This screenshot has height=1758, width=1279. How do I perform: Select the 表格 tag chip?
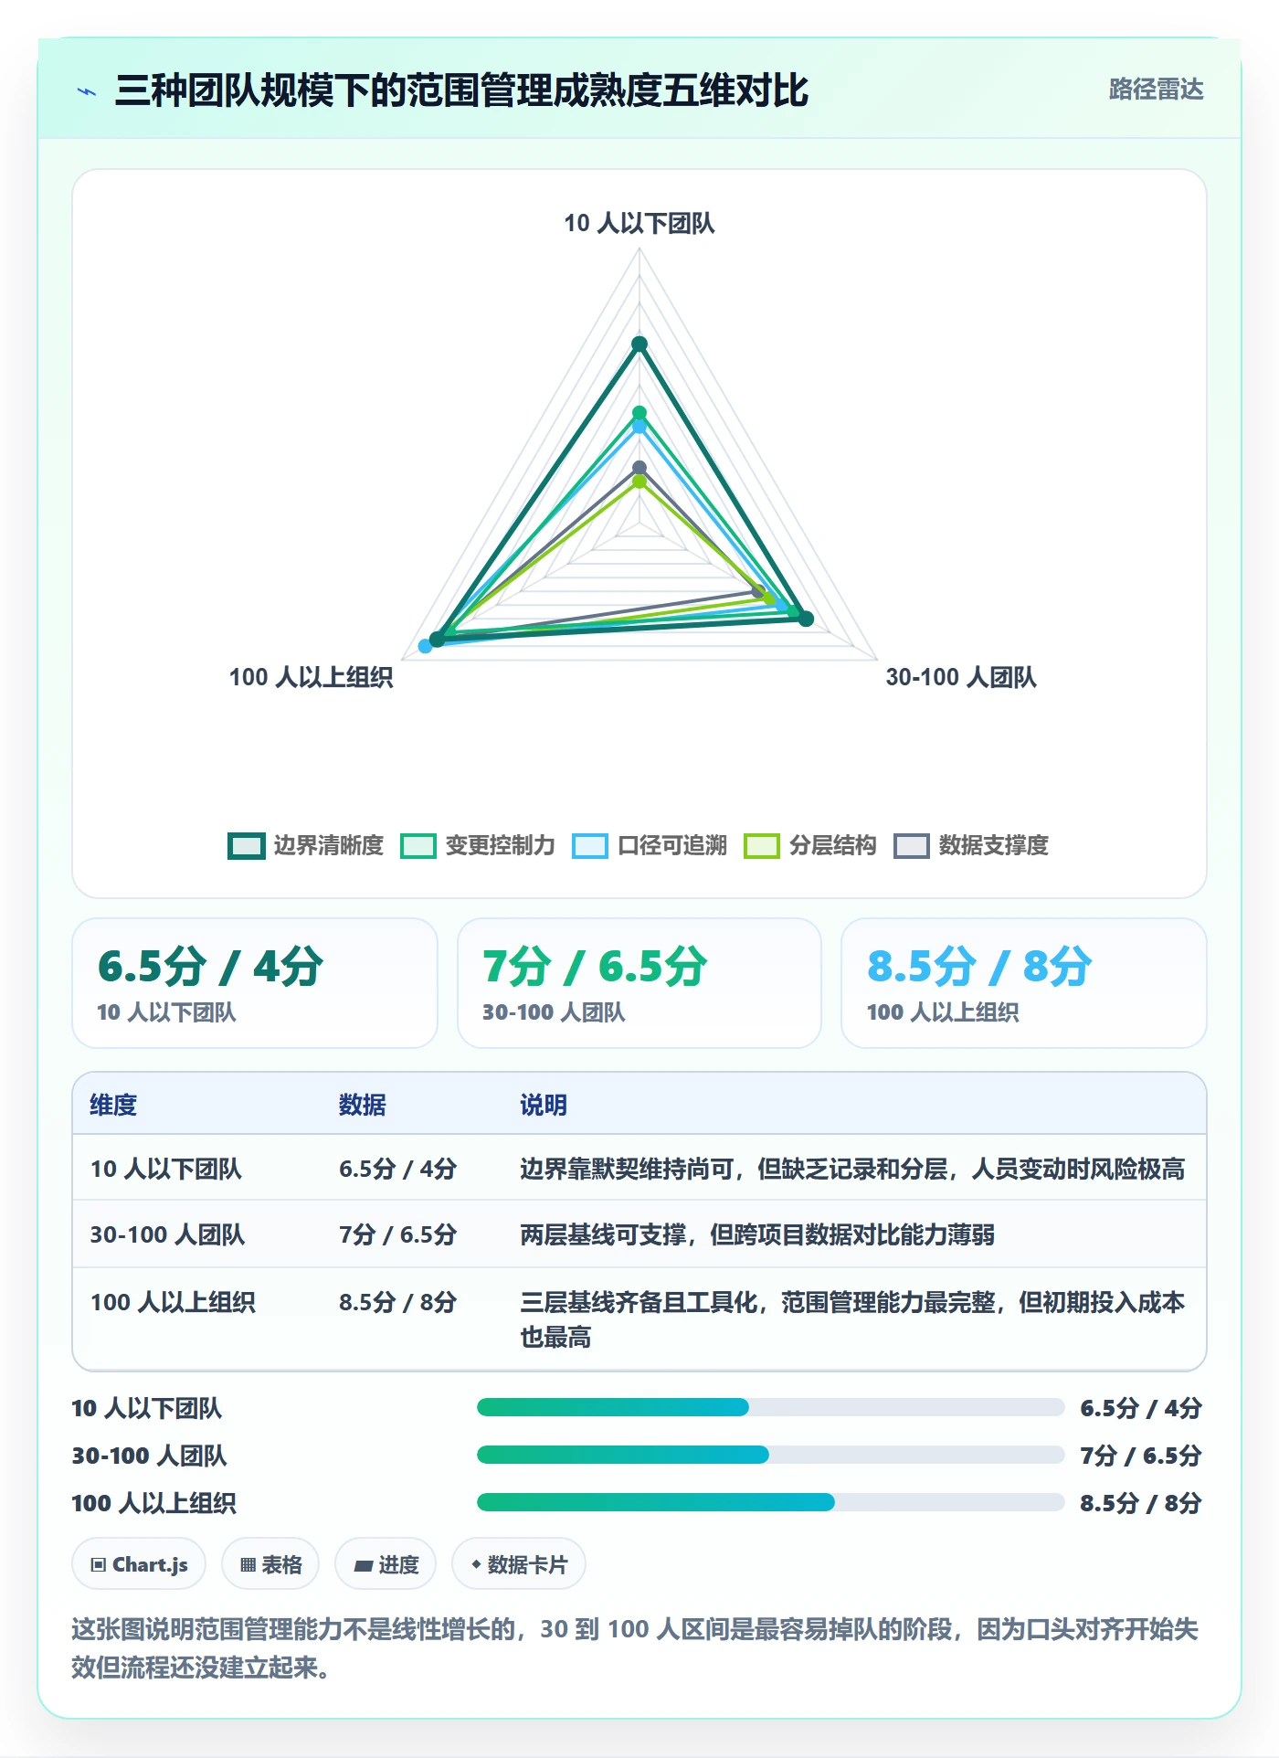point(270,1564)
